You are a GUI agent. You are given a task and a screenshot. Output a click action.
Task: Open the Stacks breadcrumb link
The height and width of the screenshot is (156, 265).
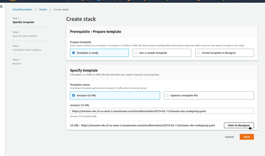(43, 10)
